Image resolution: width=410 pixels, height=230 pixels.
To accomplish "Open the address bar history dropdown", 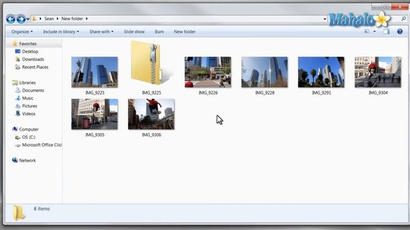I will [x=325, y=19].
